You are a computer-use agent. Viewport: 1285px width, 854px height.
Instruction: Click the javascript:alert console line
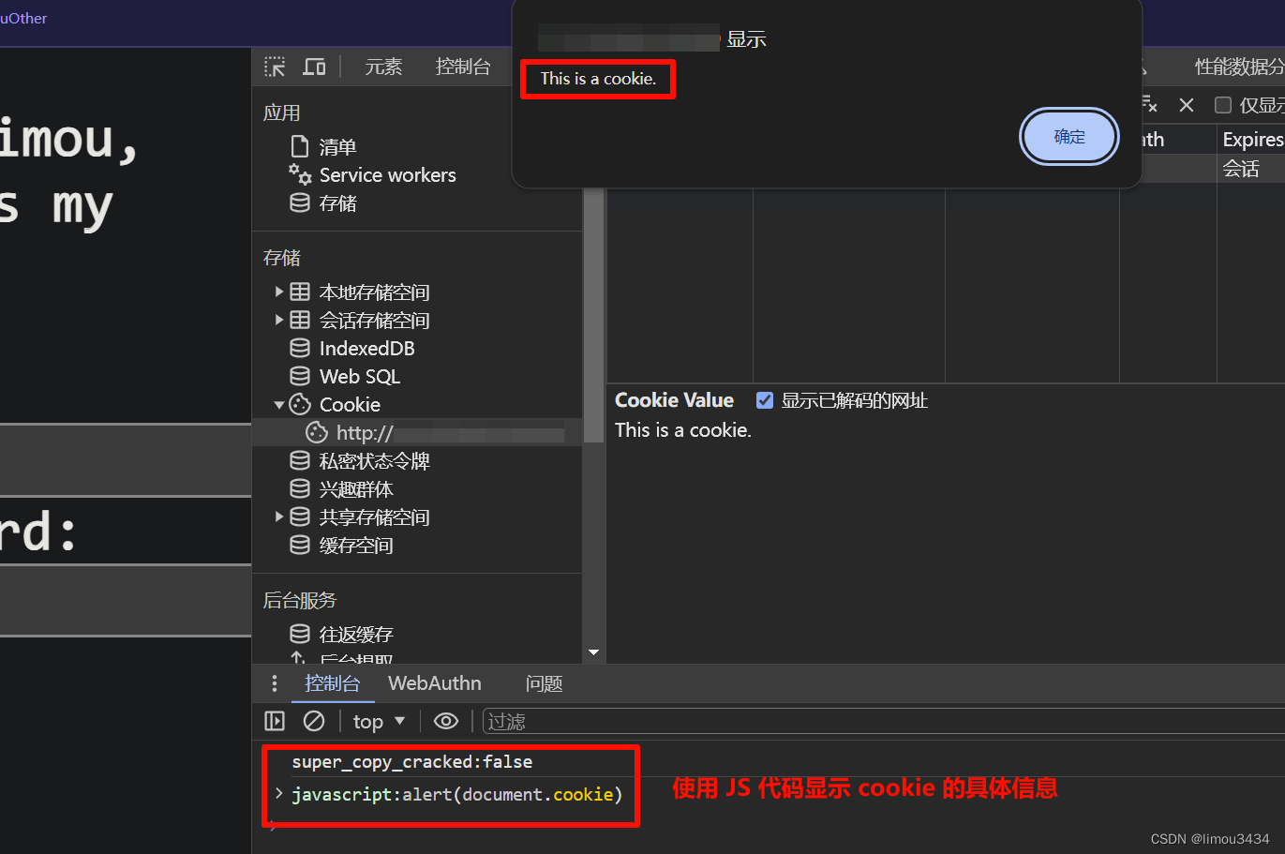[x=456, y=794]
